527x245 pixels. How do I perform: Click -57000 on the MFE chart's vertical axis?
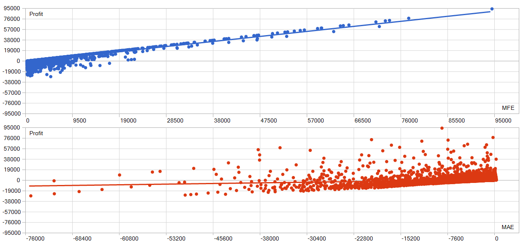[11, 93]
